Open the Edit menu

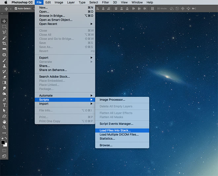click(48, 2)
